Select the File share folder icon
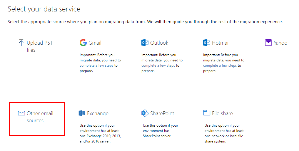 click(x=206, y=113)
